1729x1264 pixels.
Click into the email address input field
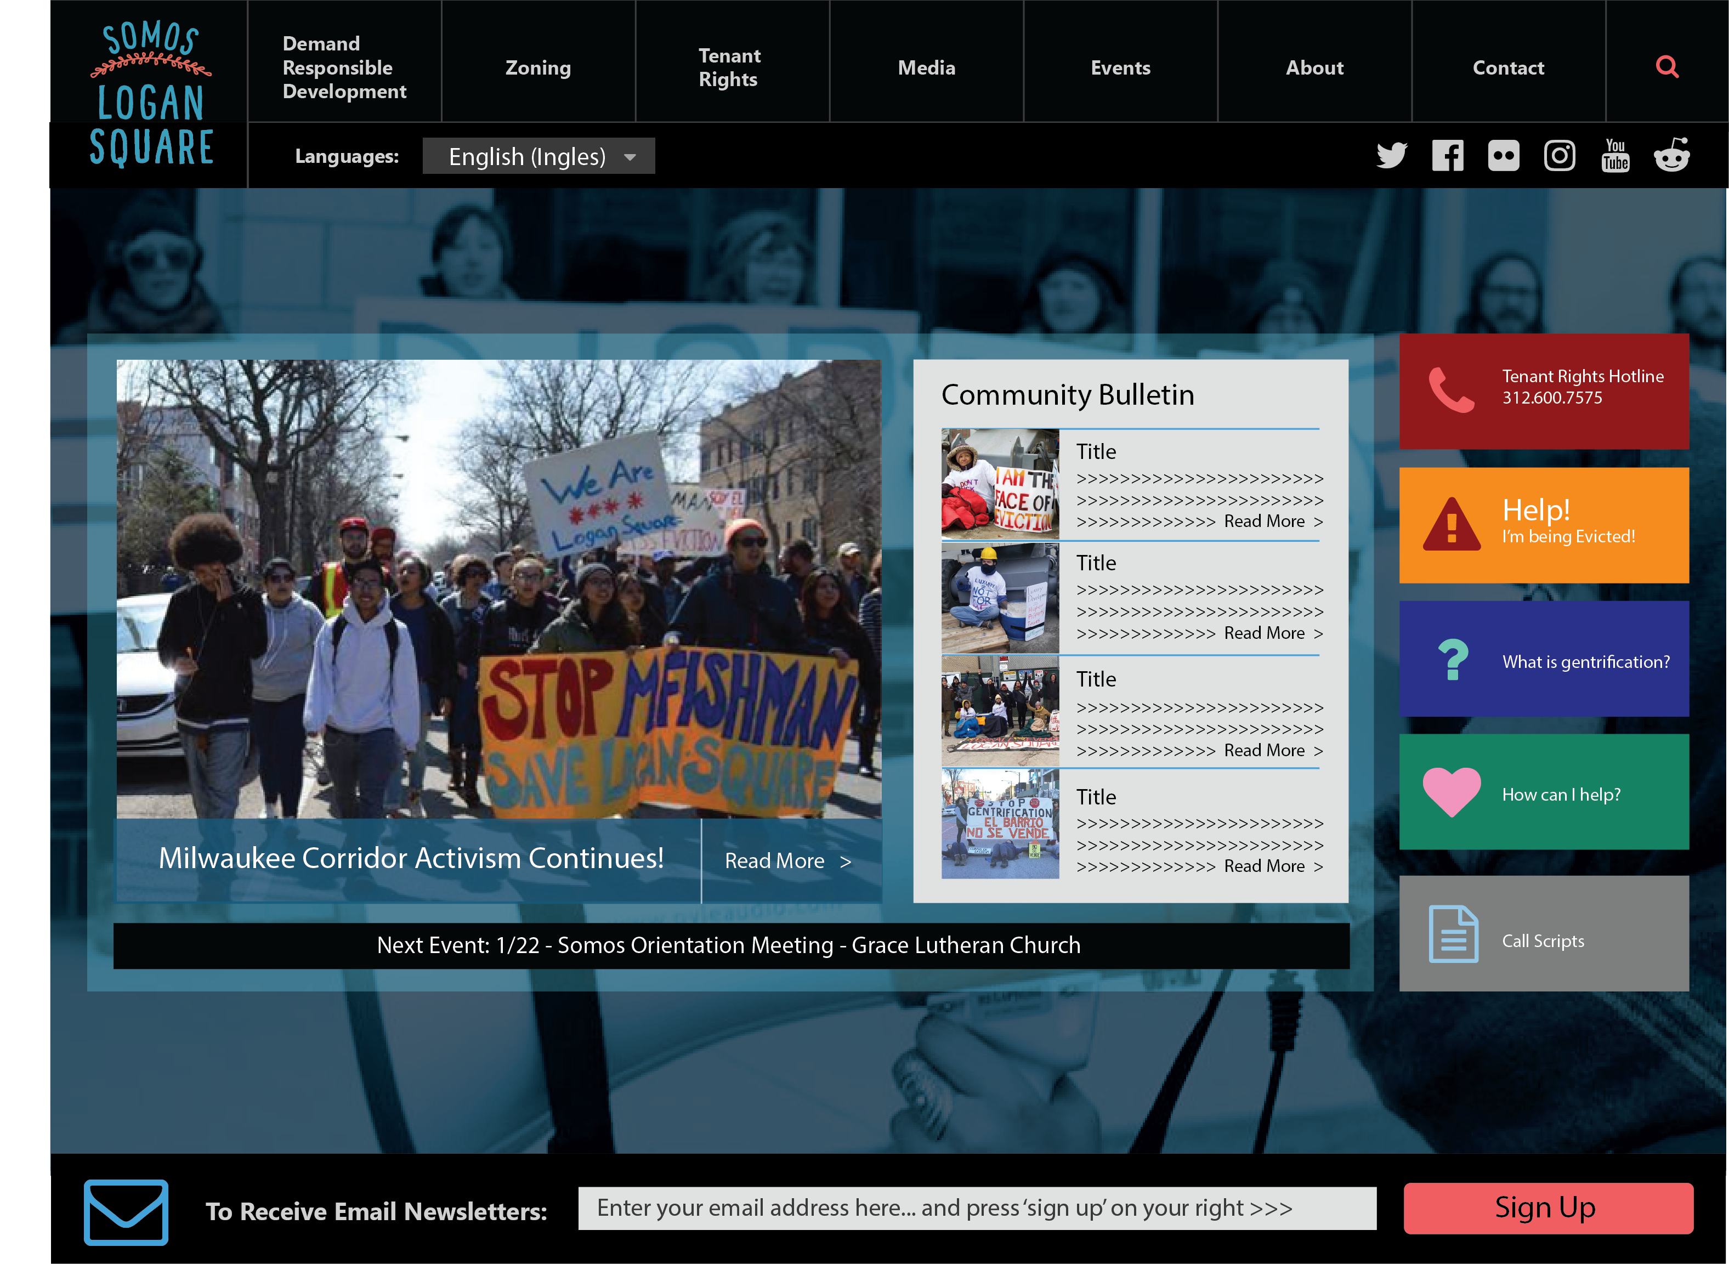pos(977,1209)
